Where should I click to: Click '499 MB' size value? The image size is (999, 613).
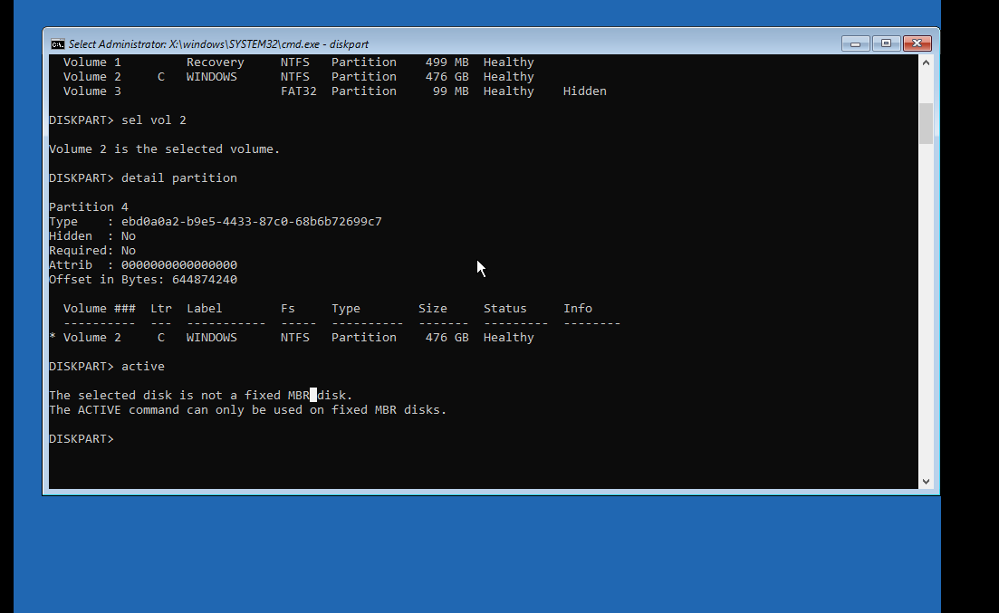tap(447, 62)
